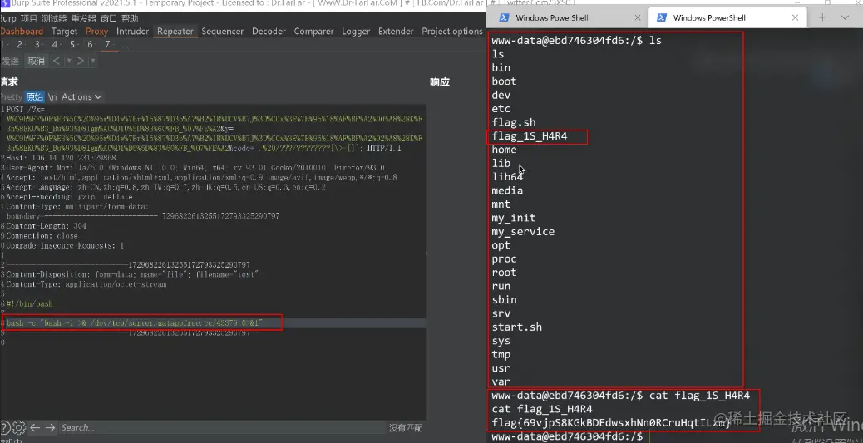Viewport: 863px width, 443px height.
Task: Open the 重发器 menu
Action: (84, 19)
